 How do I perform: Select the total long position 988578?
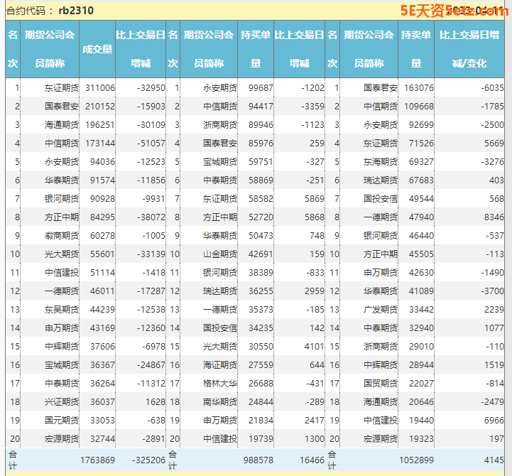point(258,460)
